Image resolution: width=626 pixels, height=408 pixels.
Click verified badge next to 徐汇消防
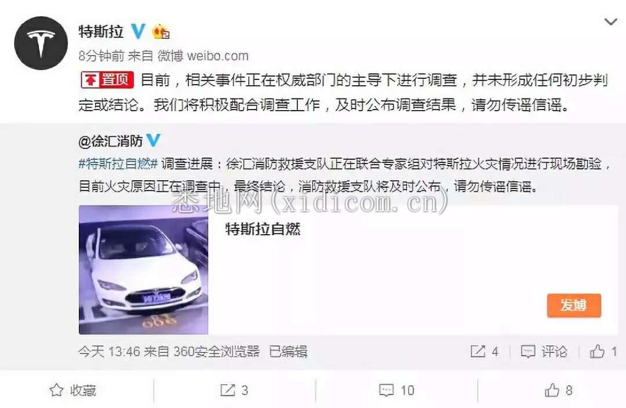(153, 140)
